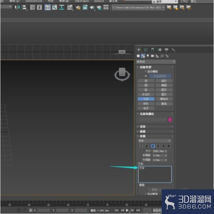
Task: Click the 椭圆 ellipse button
Action: pos(164,85)
